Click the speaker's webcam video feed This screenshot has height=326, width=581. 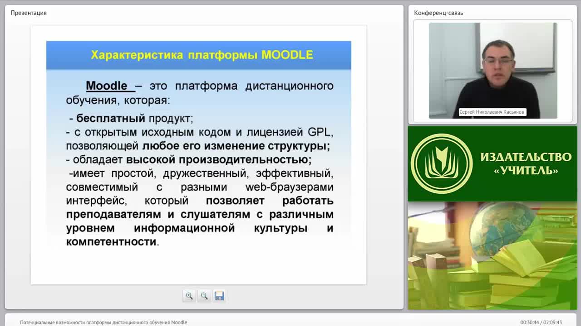(493, 71)
